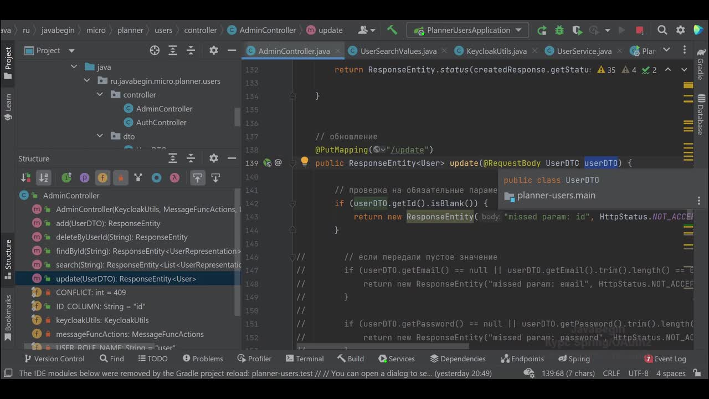
Task: Open Structure panel settings gear
Action: coord(214,158)
